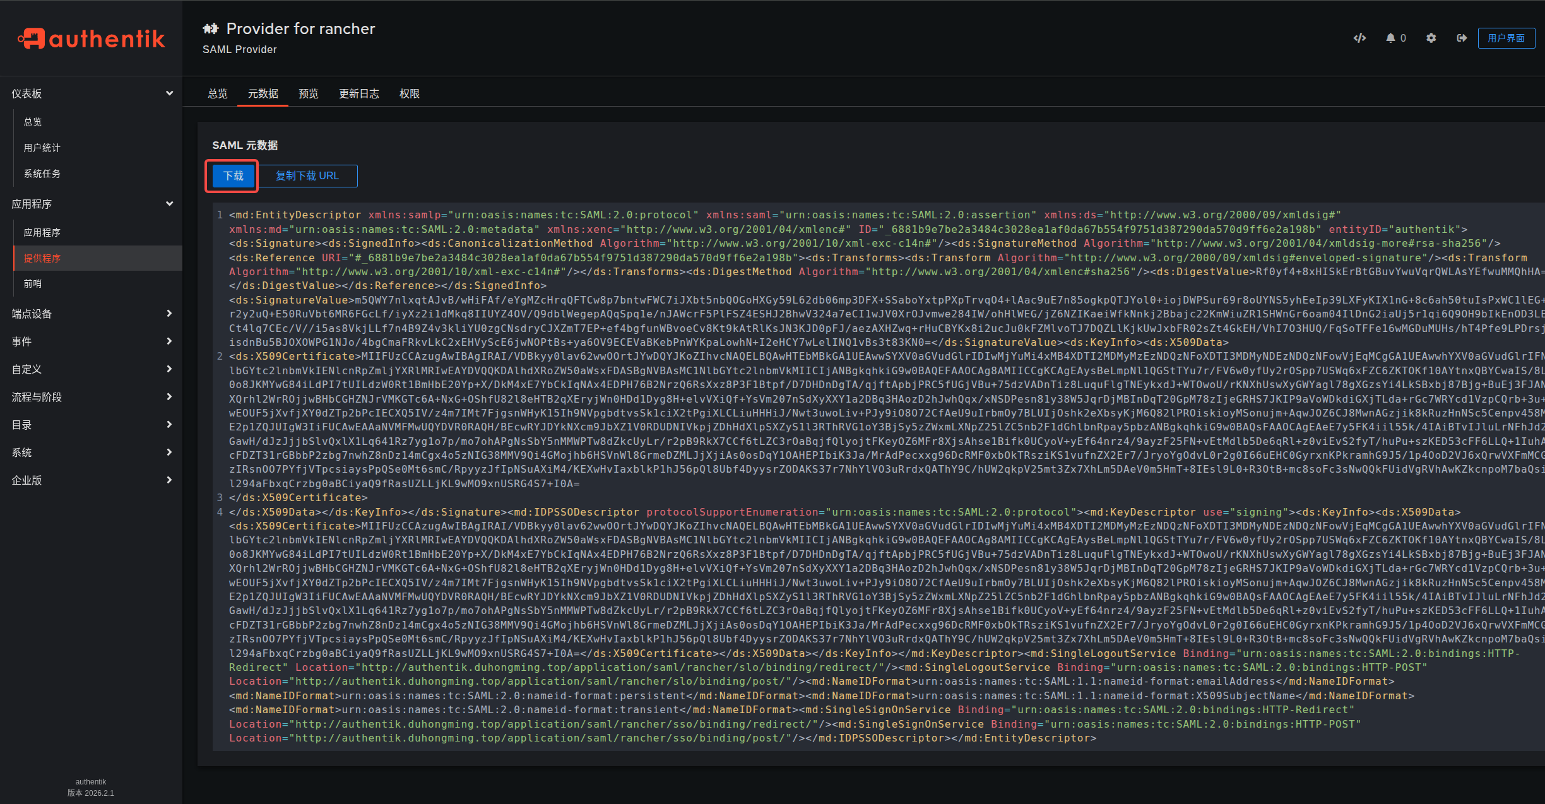
Task: Open the 权限 tab
Action: (409, 93)
